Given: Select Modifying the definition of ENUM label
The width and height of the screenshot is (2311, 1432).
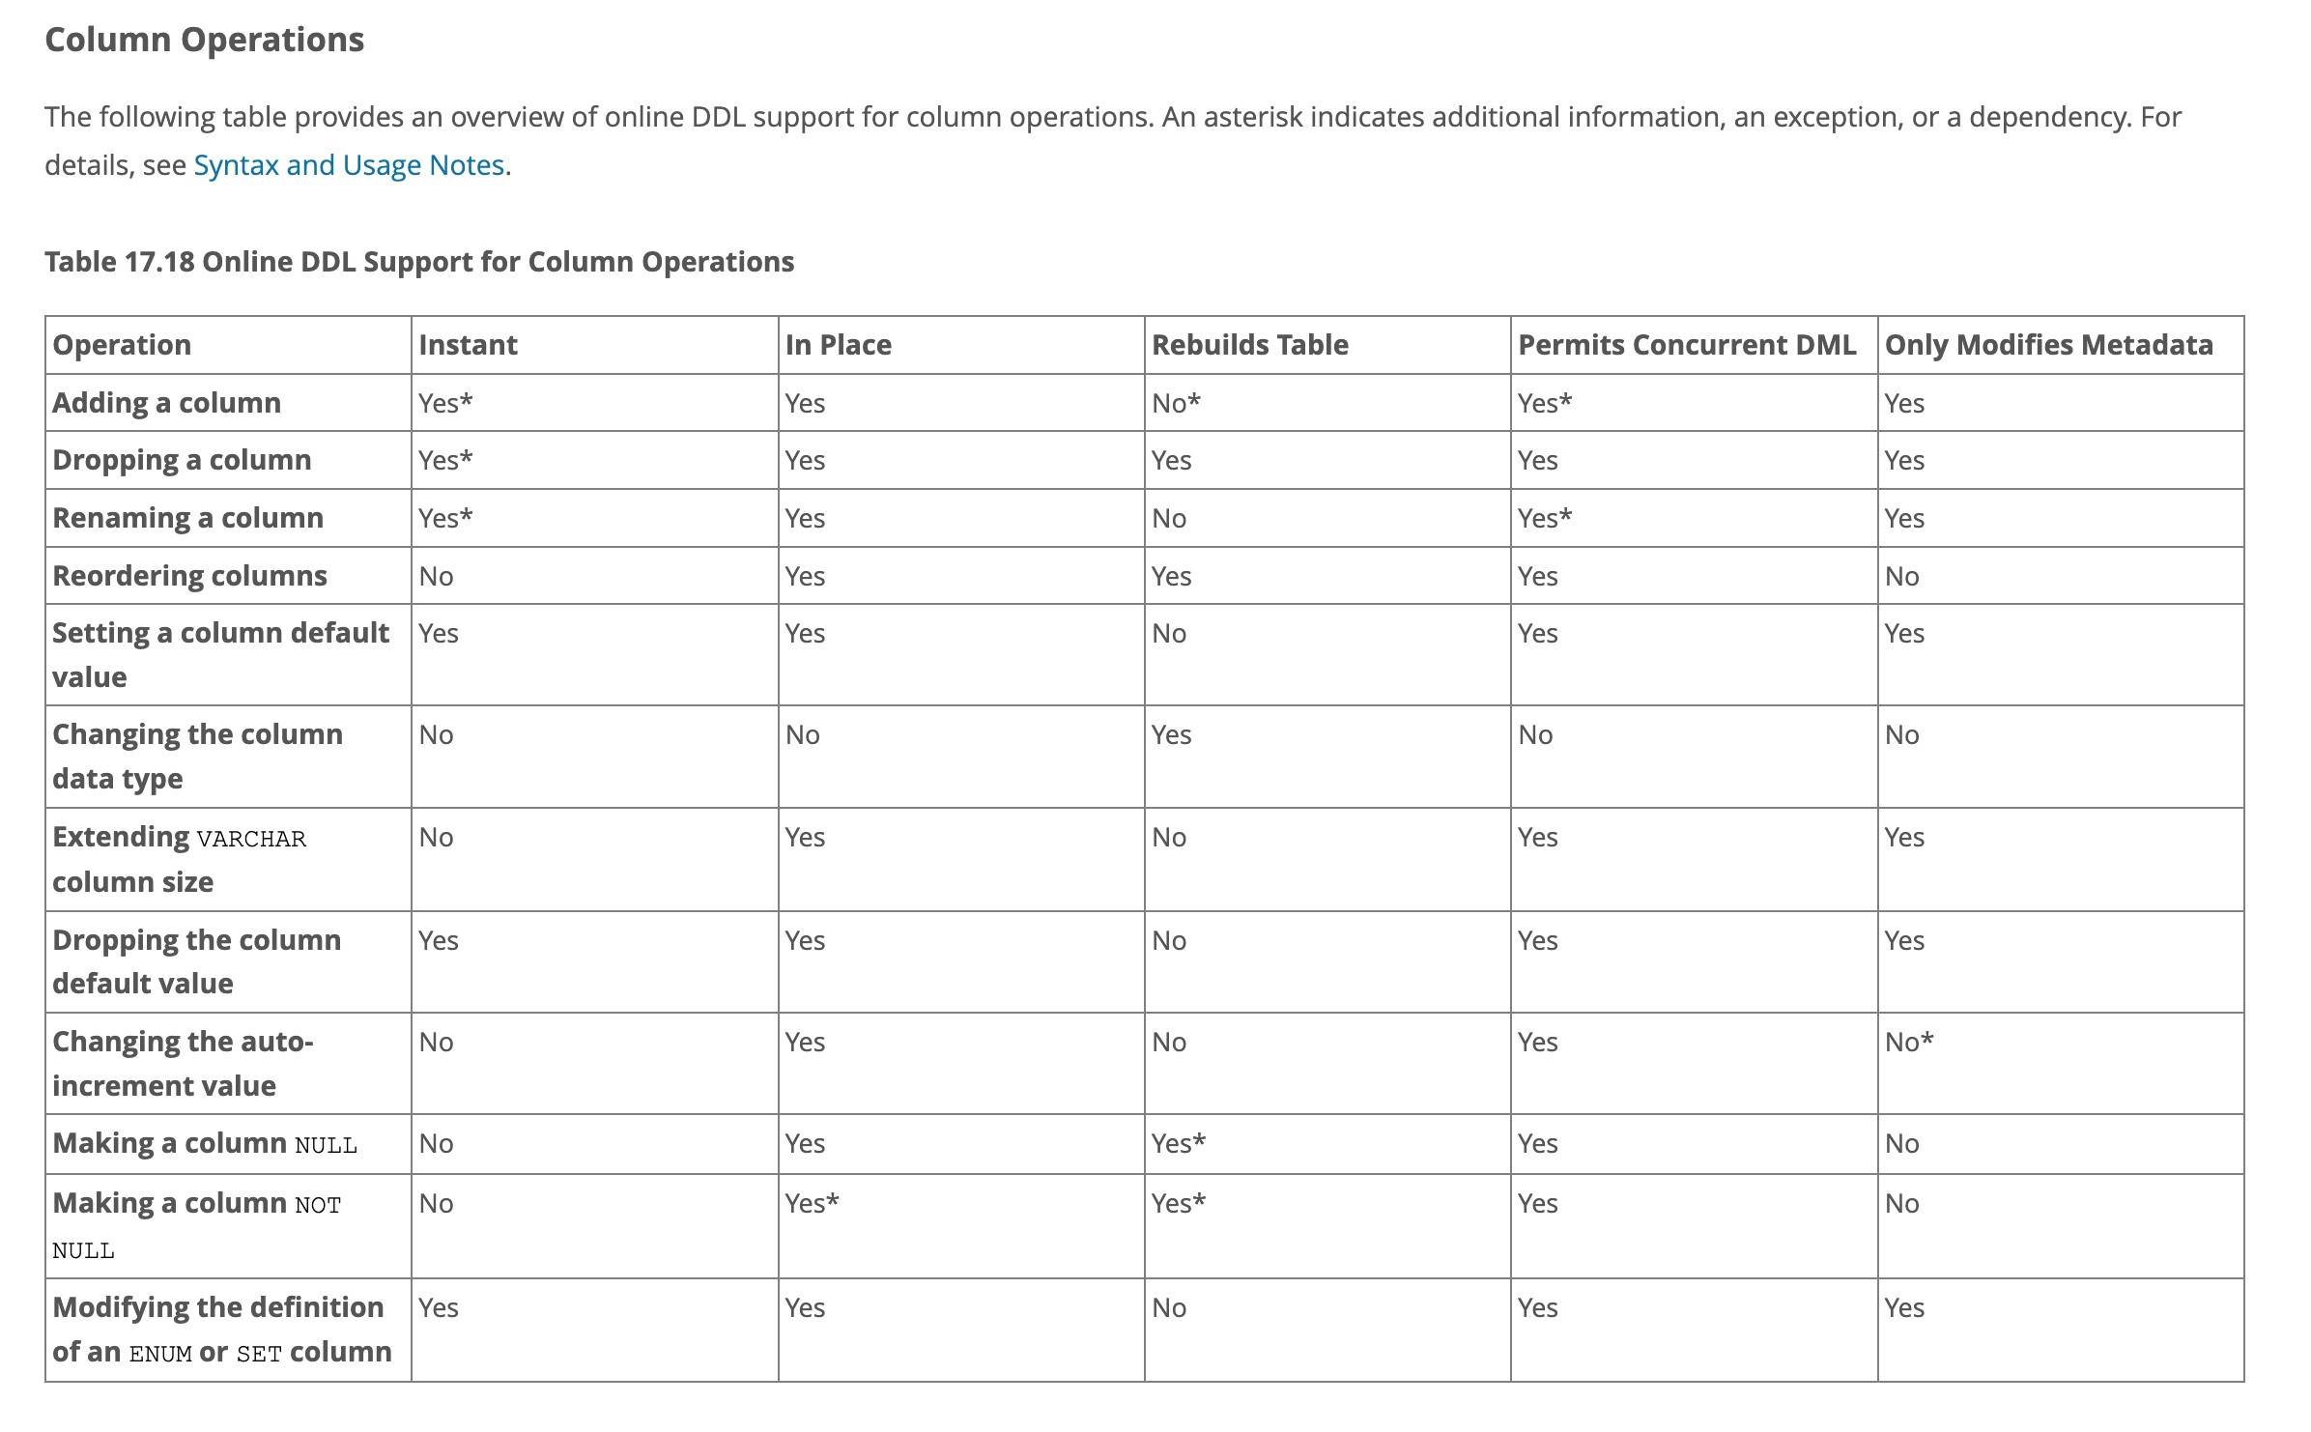Looking at the screenshot, I should [221, 1329].
